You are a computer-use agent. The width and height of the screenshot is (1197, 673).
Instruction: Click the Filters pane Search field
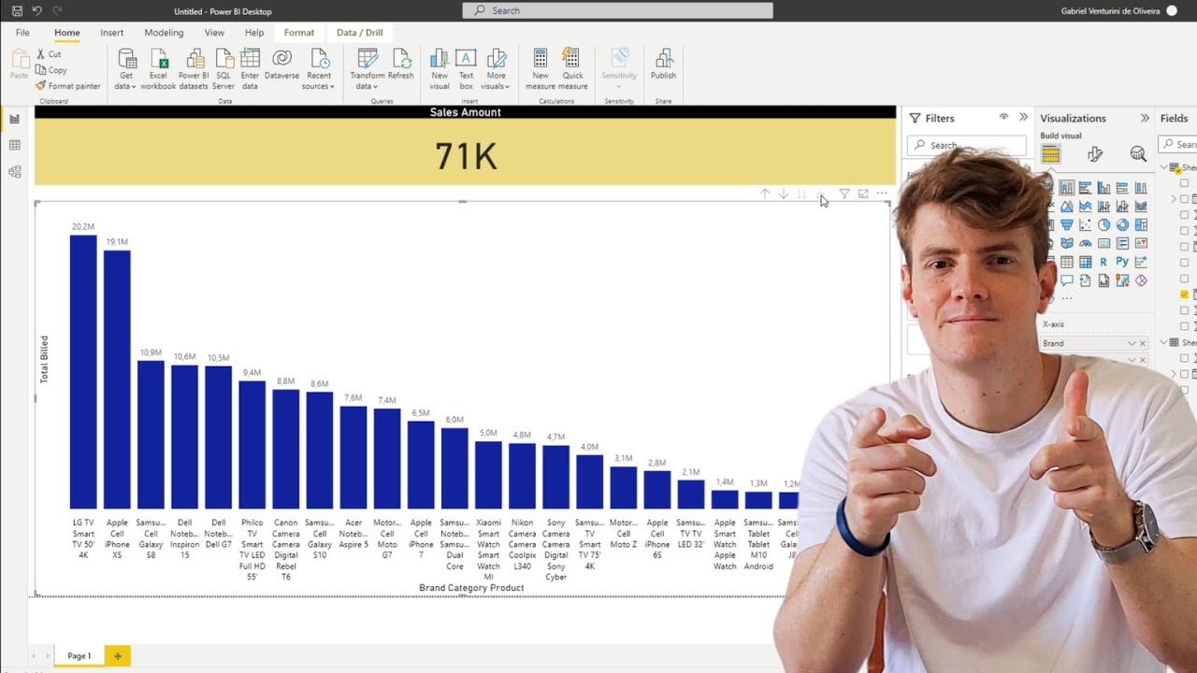pos(966,145)
